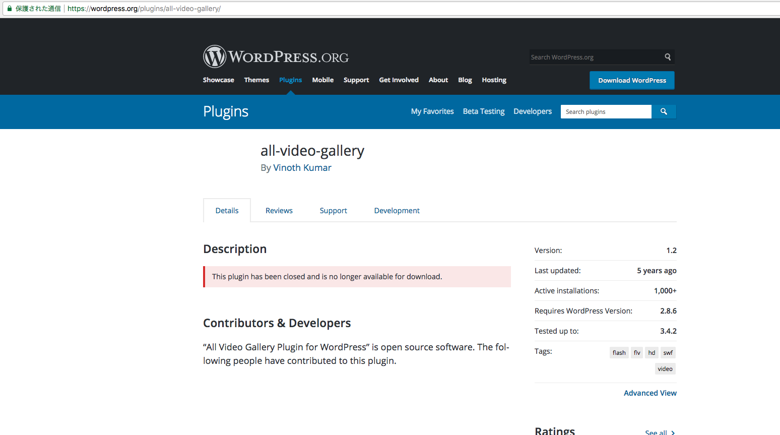Click the Contributors & Developers heading
The image size is (780, 435).
pos(277,323)
